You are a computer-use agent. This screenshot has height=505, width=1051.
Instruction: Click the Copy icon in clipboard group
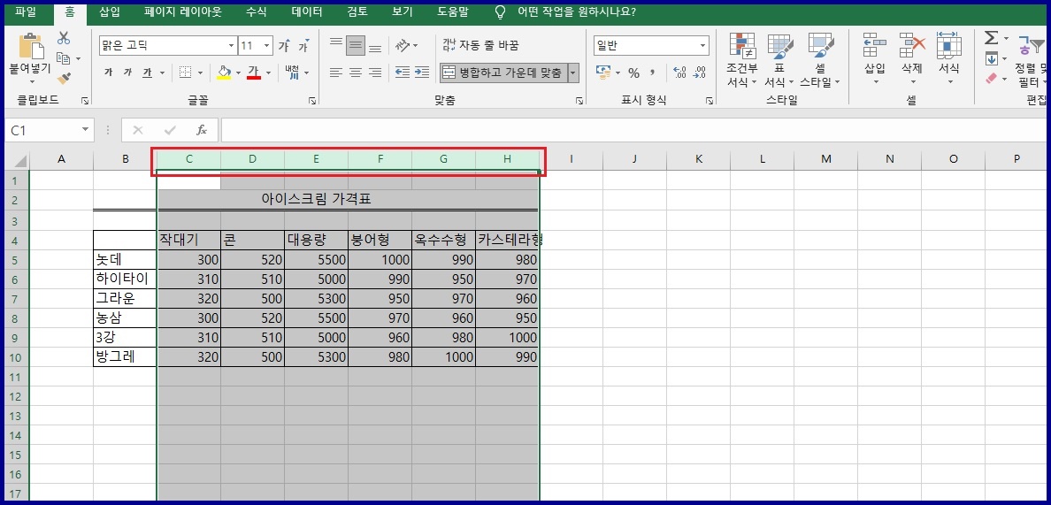(64, 58)
